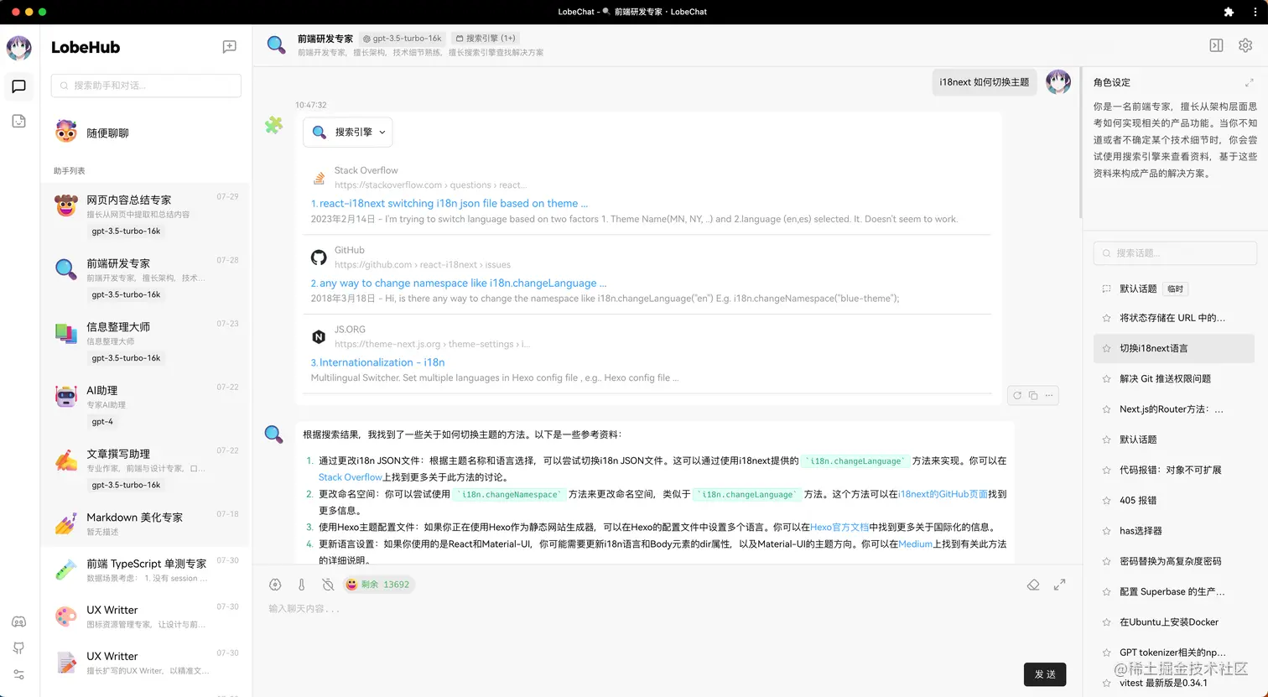This screenshot has height=697, width=1268.
Task: Star the has选择器 topic
Action: [x=1106, y=531]
